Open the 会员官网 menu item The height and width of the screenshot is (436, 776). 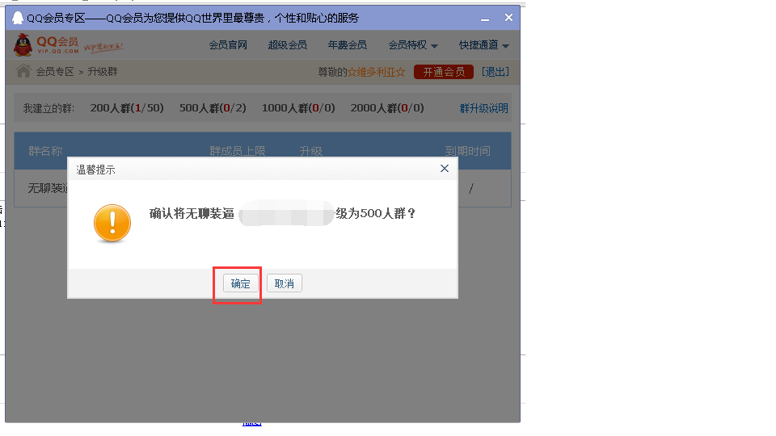(228, 45)
